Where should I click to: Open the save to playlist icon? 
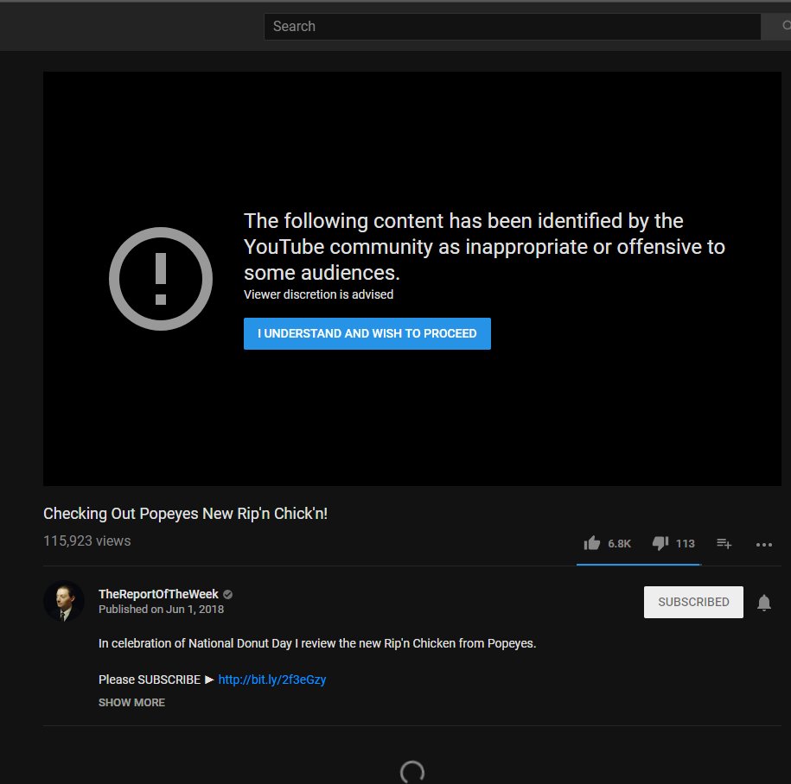(x=724, y=543)
